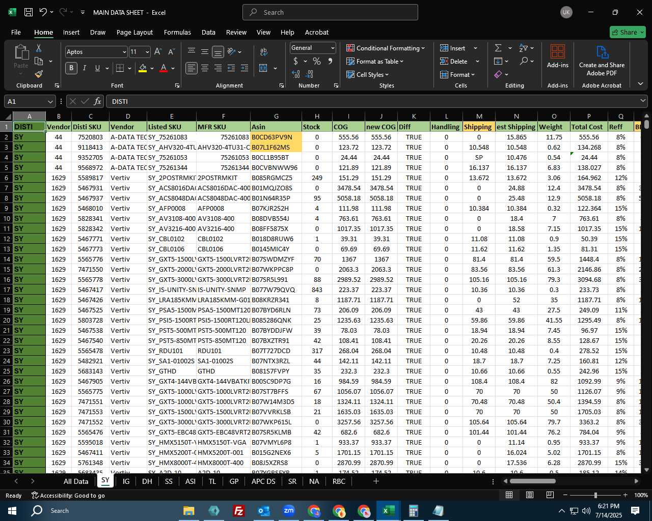Click Windows Start button
Image resolution: width=652 pixels, height=521 pixels.
pos(12,511)
